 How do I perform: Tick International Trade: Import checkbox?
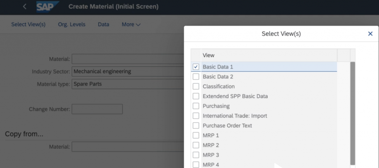point(196,116)
